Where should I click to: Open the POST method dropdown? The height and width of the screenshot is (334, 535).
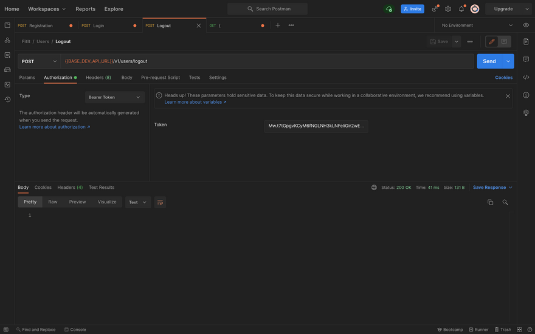point(39,61)
